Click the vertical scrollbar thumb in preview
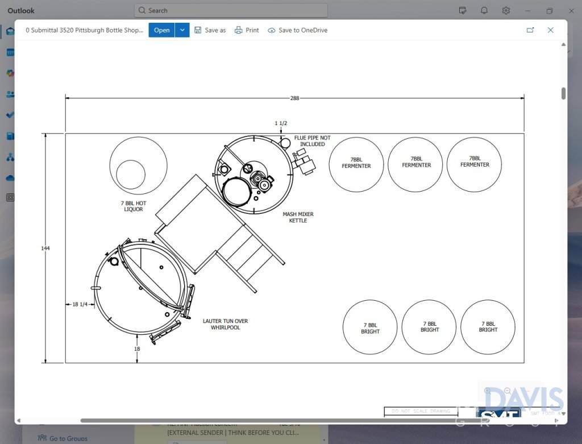 563,93
